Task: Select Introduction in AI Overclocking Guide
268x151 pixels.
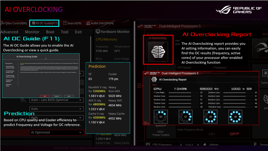Action: pyautogui.click(x=9, y=63)
